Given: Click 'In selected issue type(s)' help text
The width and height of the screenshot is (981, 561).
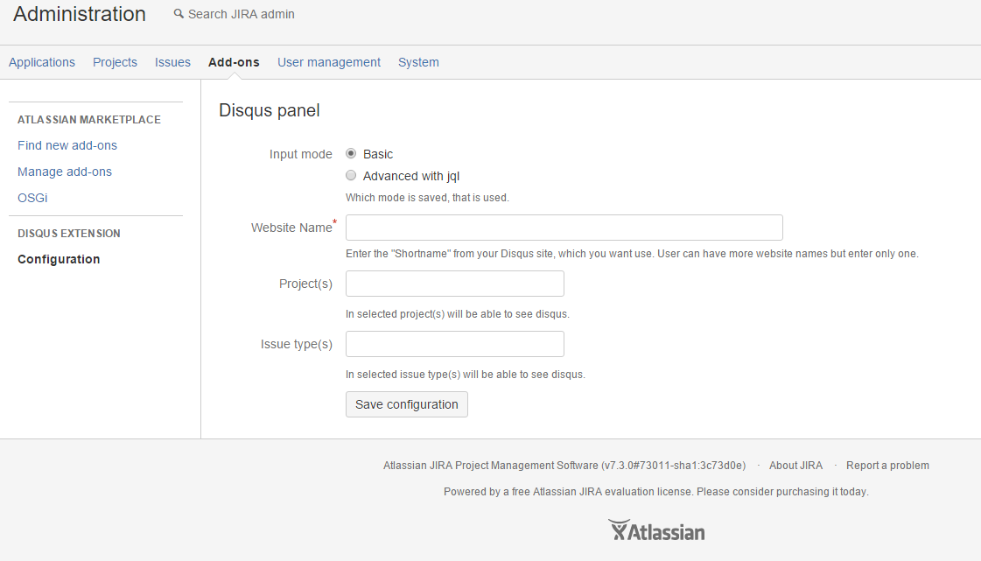Looking at the screenshot, I should (x=466, y=375).
